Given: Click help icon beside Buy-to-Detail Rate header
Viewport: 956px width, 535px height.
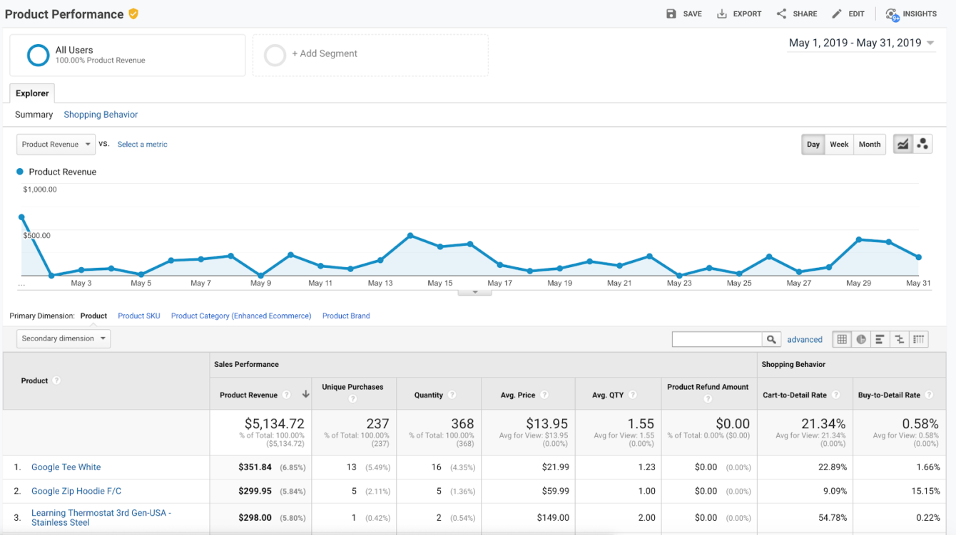Looking at the screenshot, I should coord(930,395).
